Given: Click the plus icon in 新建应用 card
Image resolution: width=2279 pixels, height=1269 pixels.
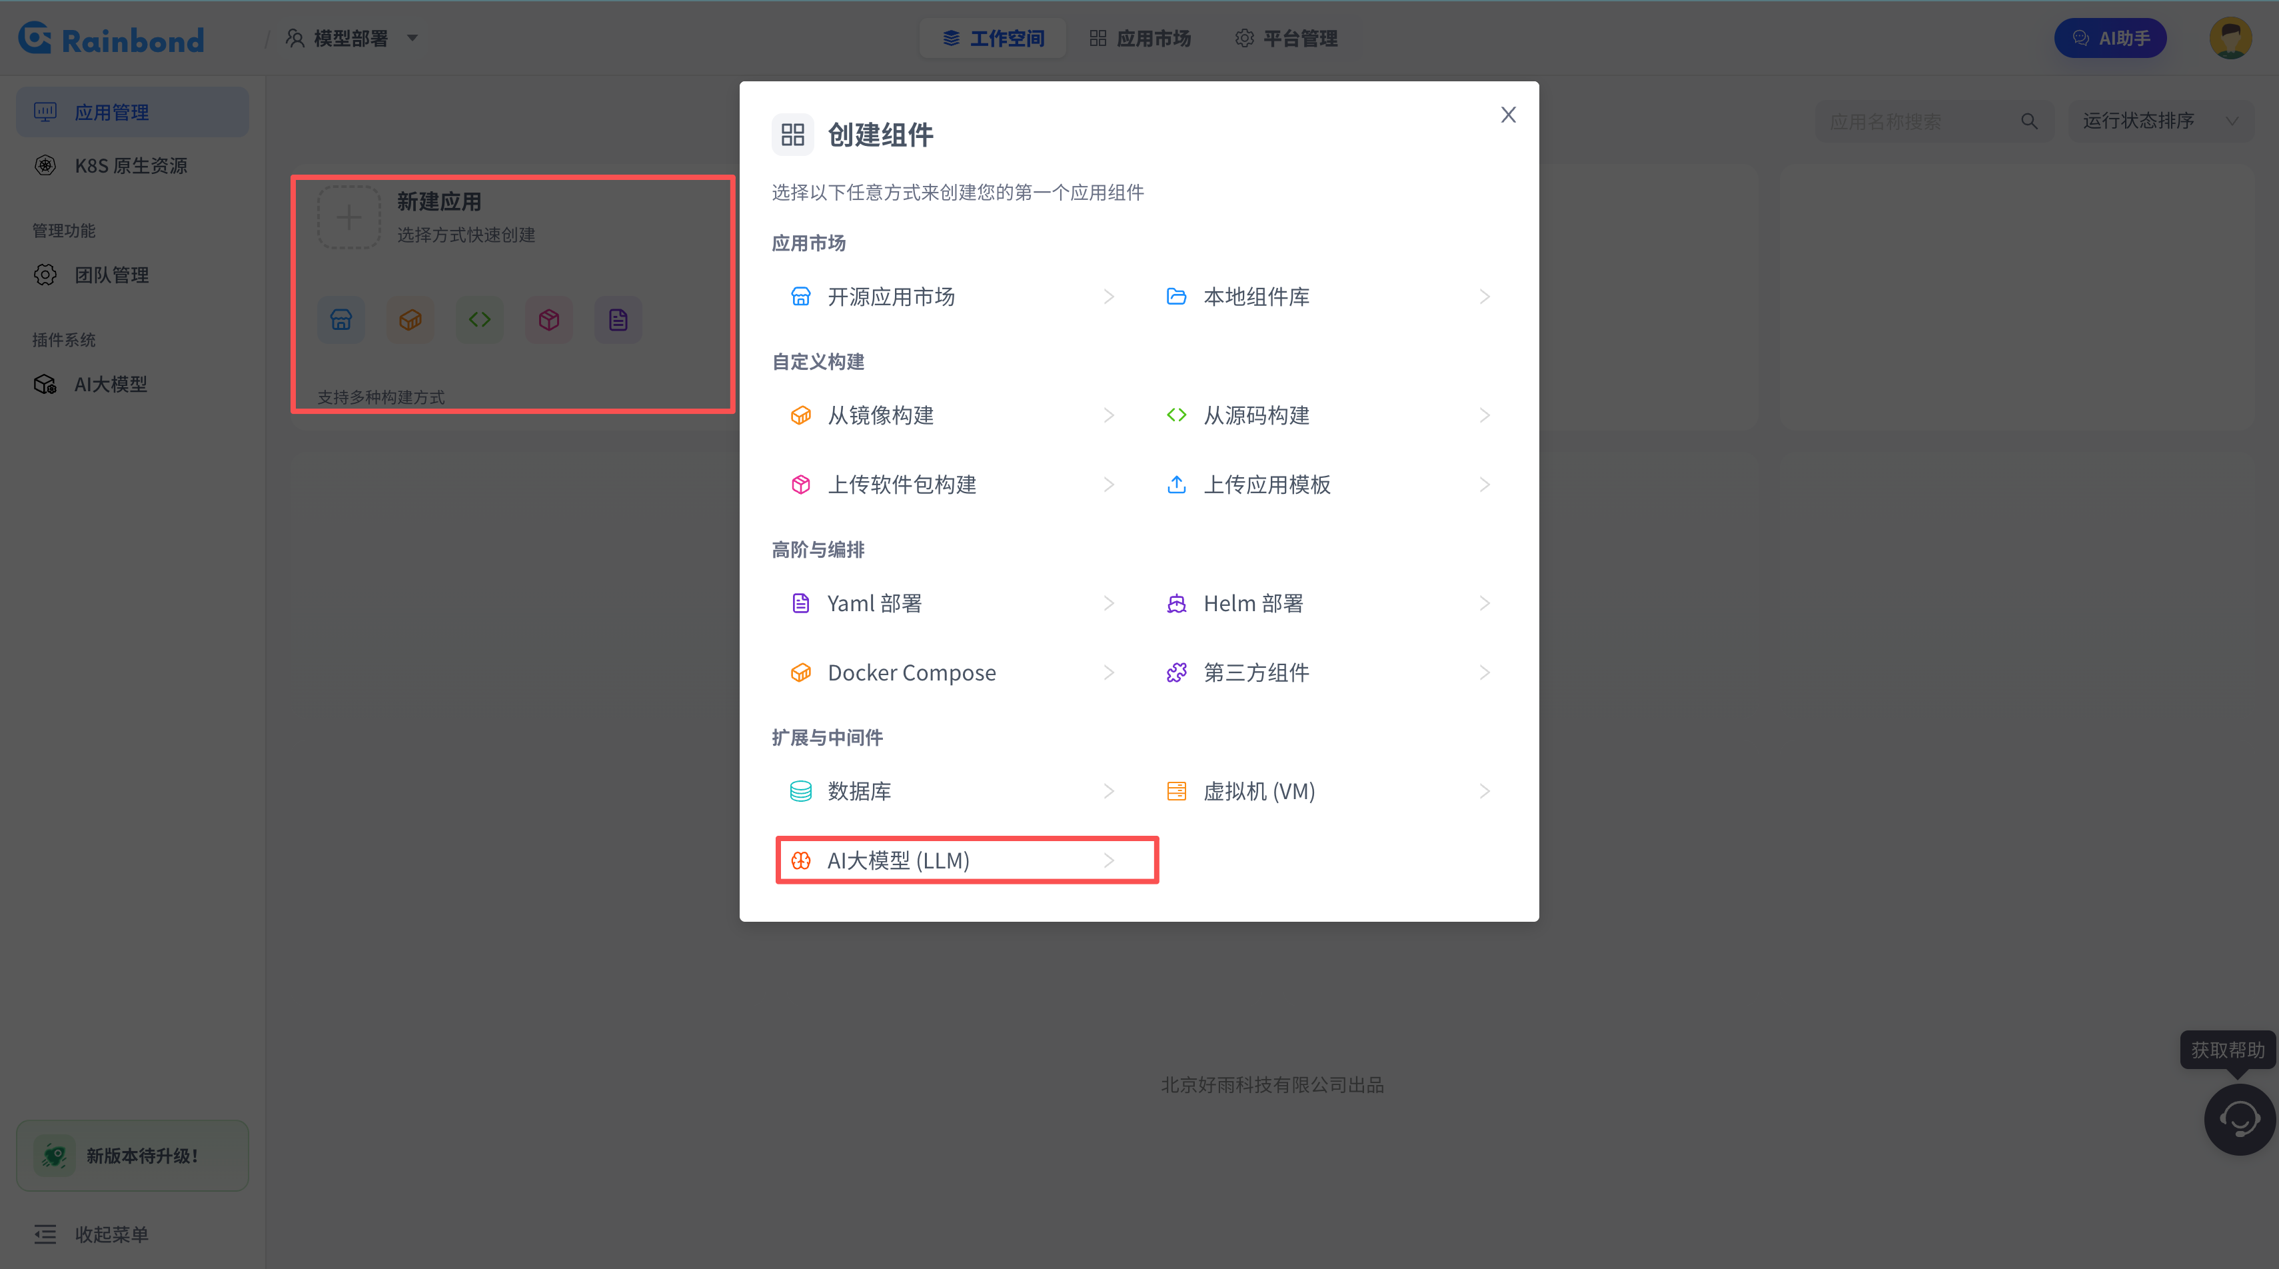Looking at the screenshot, I should click(x=349, y=217).
